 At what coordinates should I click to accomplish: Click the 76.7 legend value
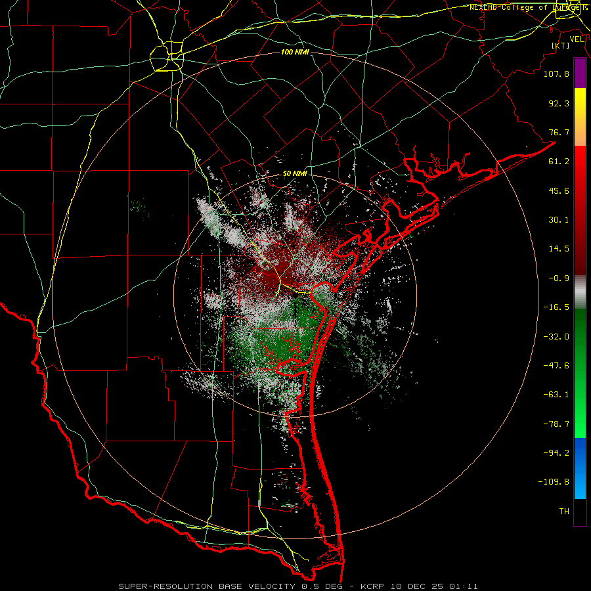(x=559, y=132)
